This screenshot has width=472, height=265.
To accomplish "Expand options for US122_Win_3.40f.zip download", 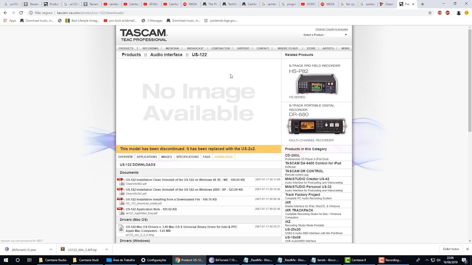I will tap(107, 250).
